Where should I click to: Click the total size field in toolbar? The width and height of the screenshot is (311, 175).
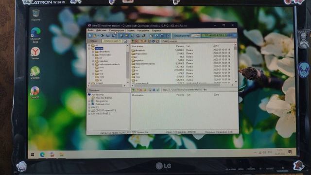tap(196, 35)
